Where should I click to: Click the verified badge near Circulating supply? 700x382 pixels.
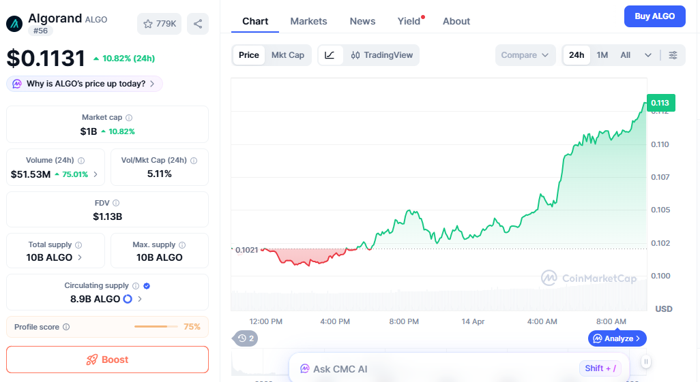click(147, 286)
